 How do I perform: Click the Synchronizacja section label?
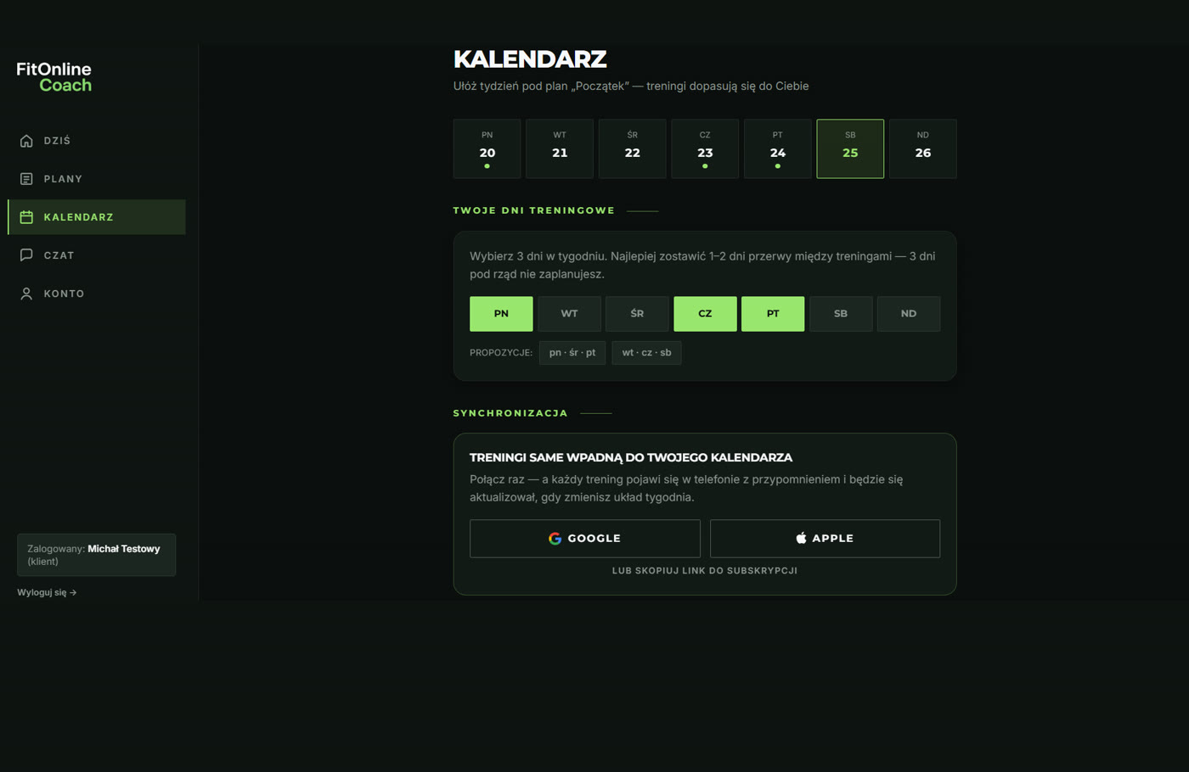(510, 413)
